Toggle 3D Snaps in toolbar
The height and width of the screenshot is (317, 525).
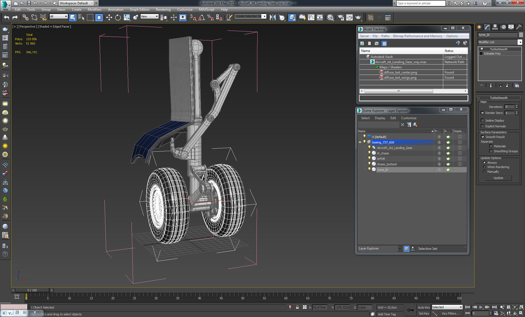(193, 18)
